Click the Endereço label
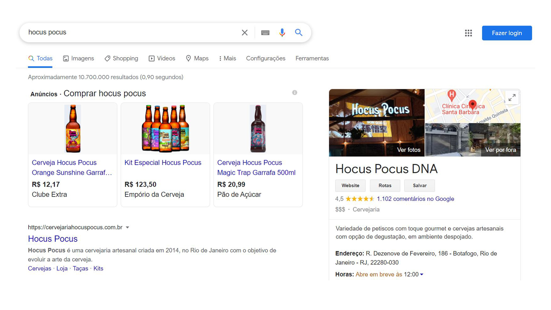The width and height of the screenshot is (551, 310). pyautogui.click(x=350, y=254)
